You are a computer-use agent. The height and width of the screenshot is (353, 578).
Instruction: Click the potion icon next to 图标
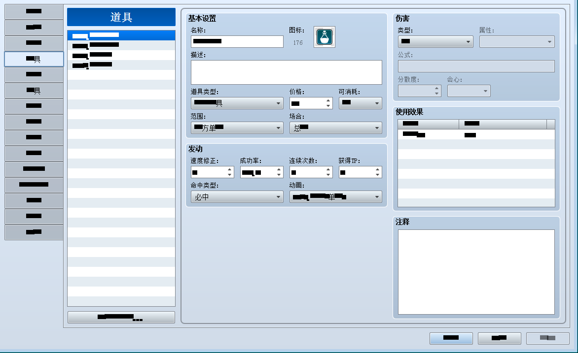(325, 37)
